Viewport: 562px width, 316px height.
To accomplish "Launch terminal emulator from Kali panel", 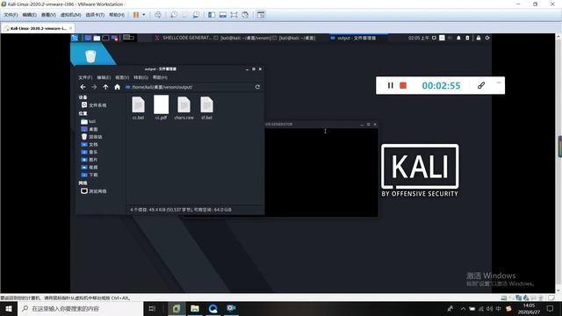I will (105, 38).
